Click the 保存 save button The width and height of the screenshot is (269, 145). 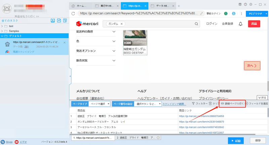click(x=258, y=141)
